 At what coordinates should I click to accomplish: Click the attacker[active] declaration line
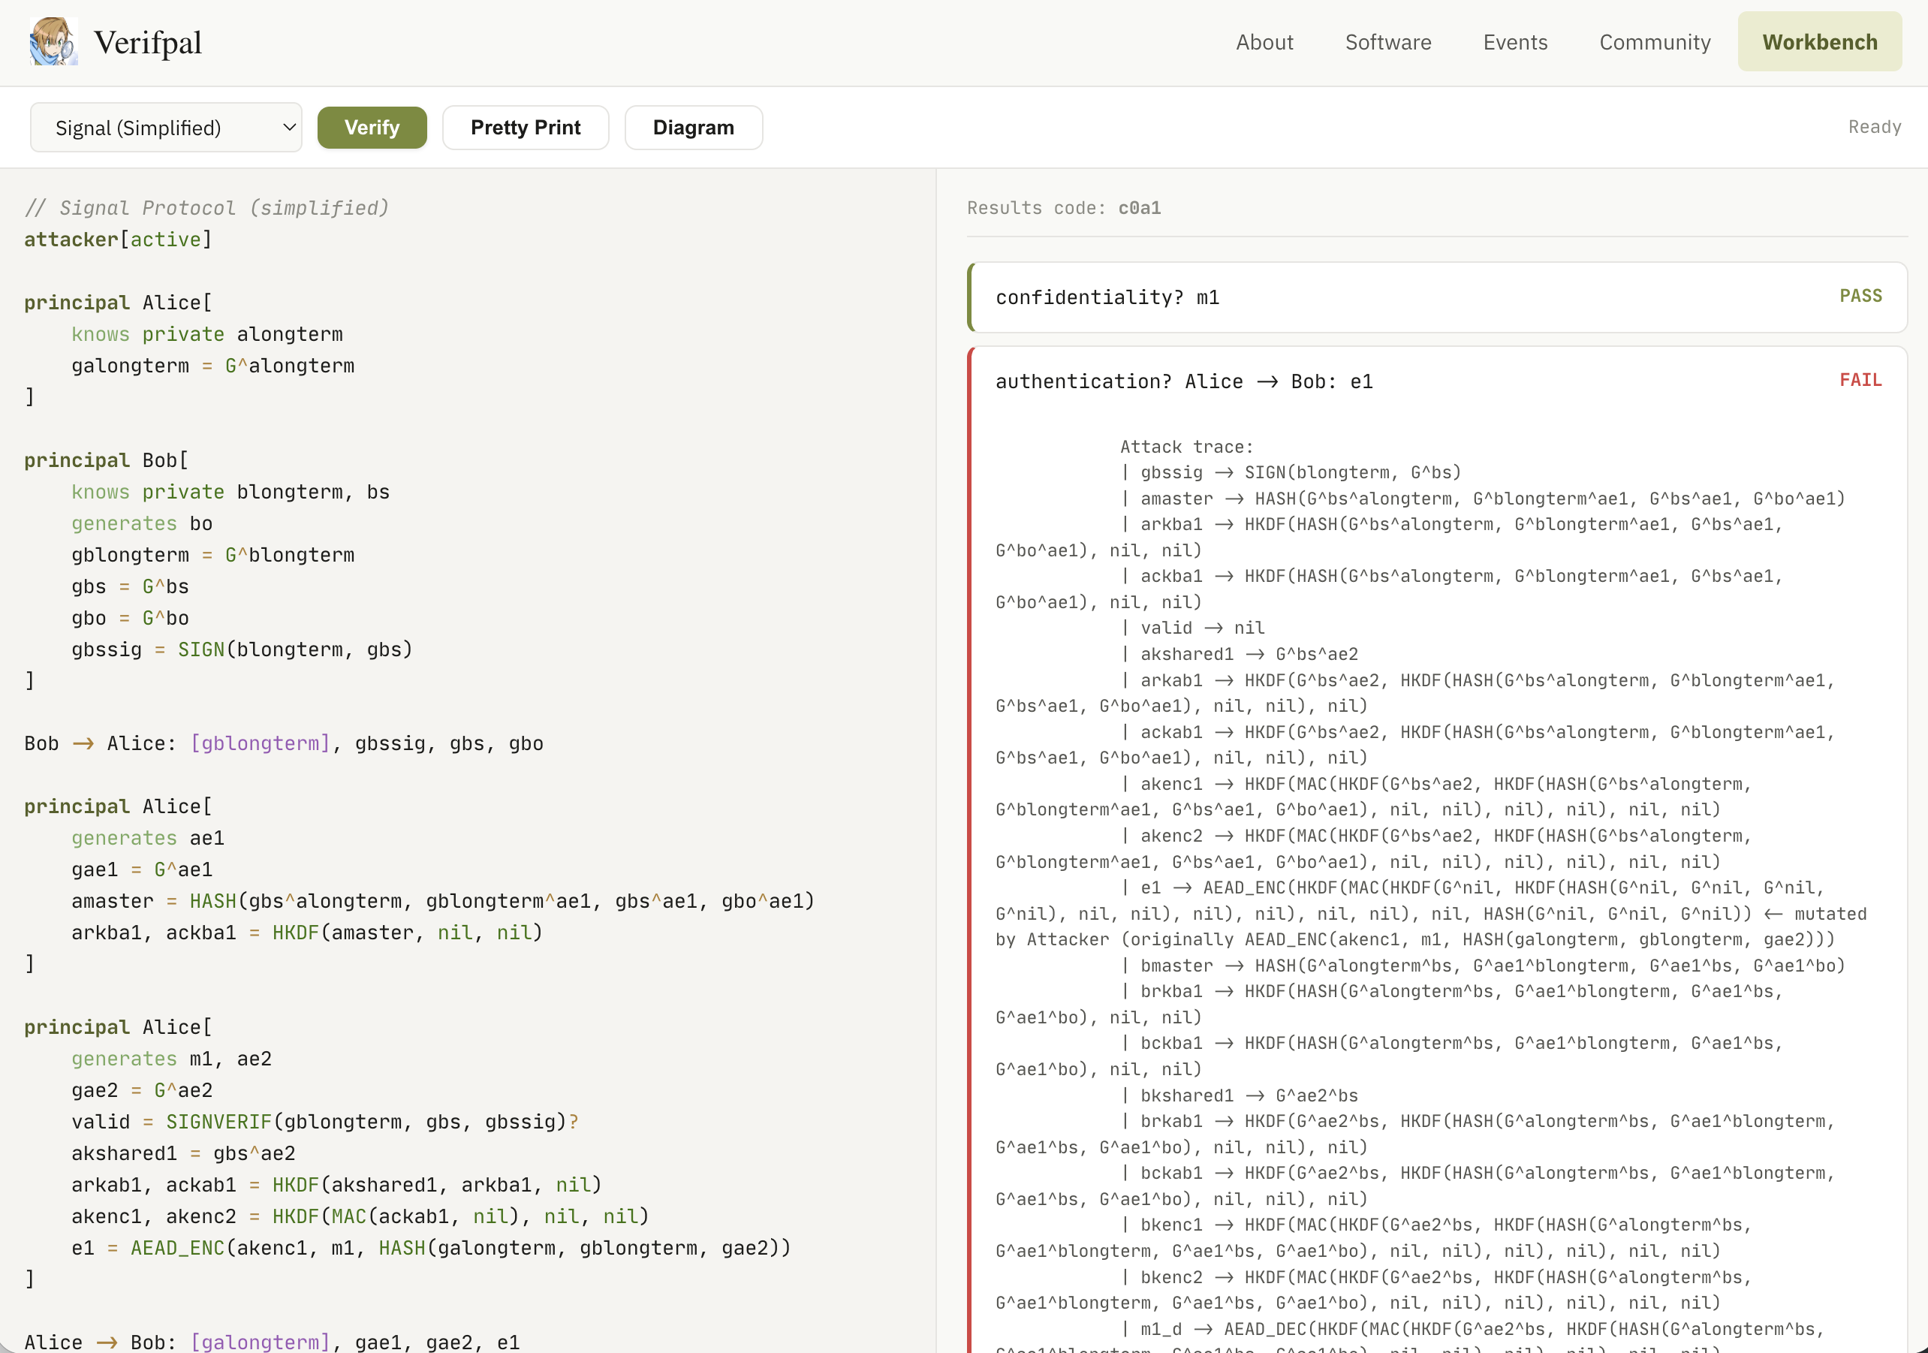119,240
